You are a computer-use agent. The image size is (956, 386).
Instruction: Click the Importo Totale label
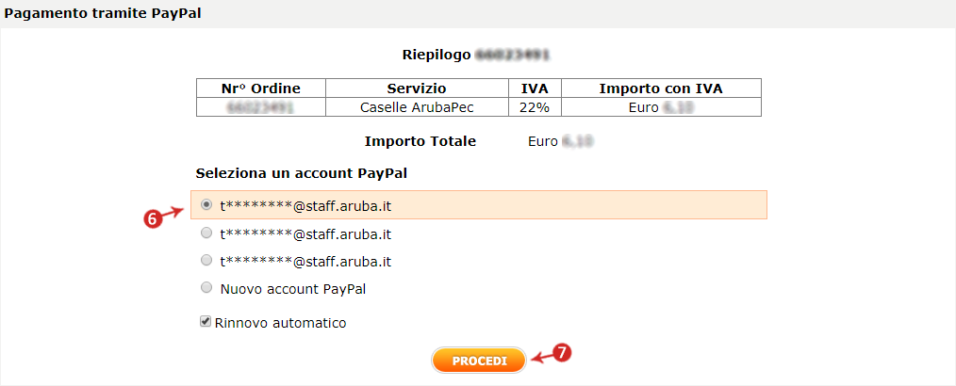tap(420, 141)
